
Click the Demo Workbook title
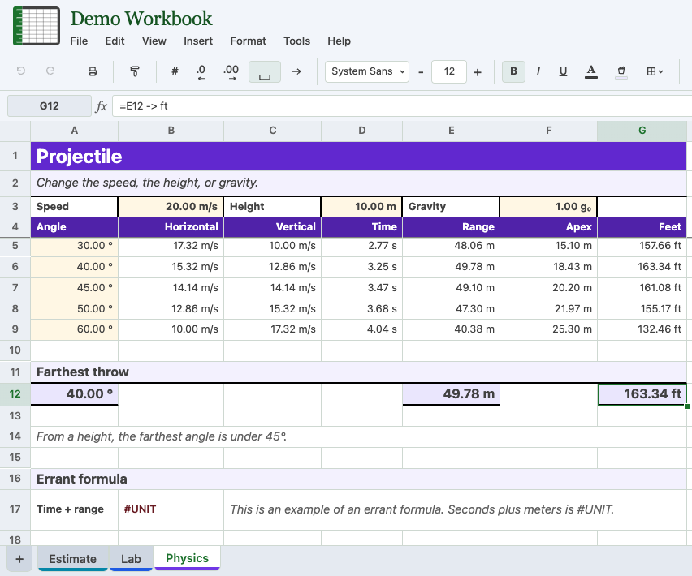(x=141, y=19)
